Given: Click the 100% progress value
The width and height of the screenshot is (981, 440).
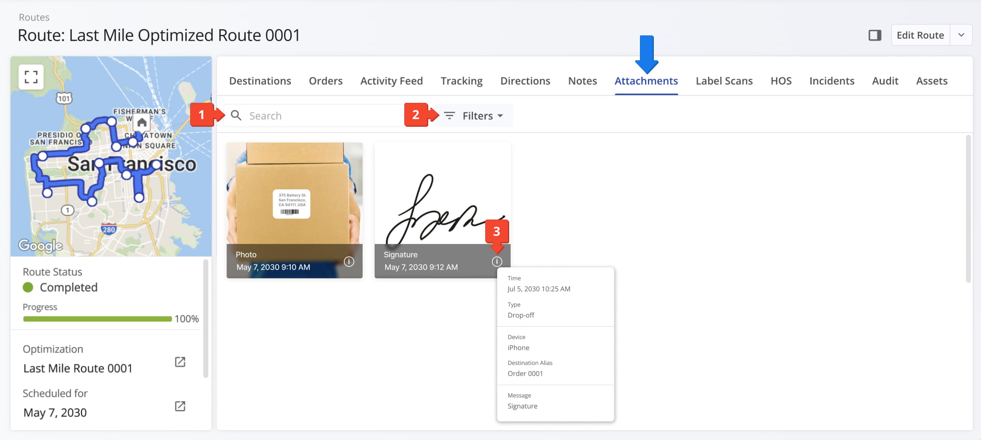Looking at the screenshot, I should pyautogui.click(x=186, y=319).
